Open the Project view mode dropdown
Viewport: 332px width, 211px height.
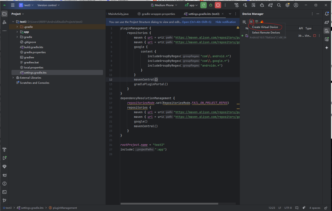pyautogui.click(x=18, y=14)
